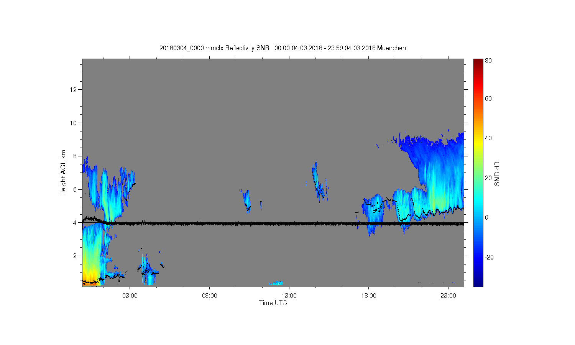This screenshot has height=345, width=575.
Task: Click the dark blue bottom of the colorbar
Action: [478, 283]
